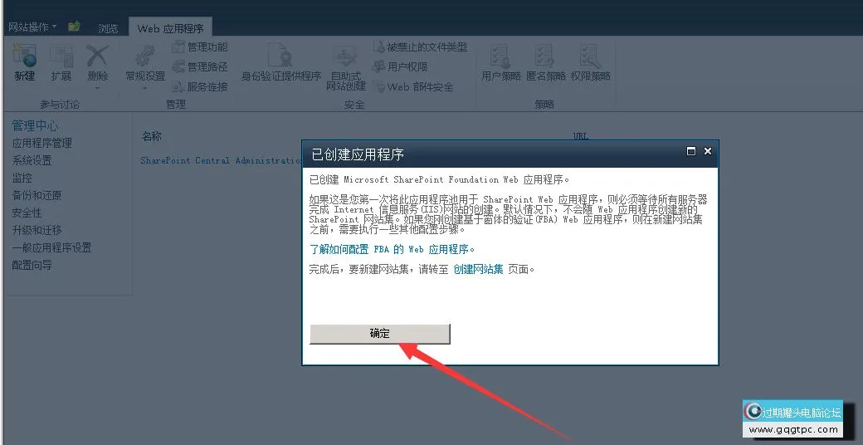Click the General Settings (常规设置) gear icon
The height and width of the screenshot is (445, 863).
pyautogui.click(x=145, y=56)
